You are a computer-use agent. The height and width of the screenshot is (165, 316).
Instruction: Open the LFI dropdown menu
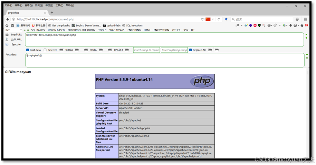[193, 30]
